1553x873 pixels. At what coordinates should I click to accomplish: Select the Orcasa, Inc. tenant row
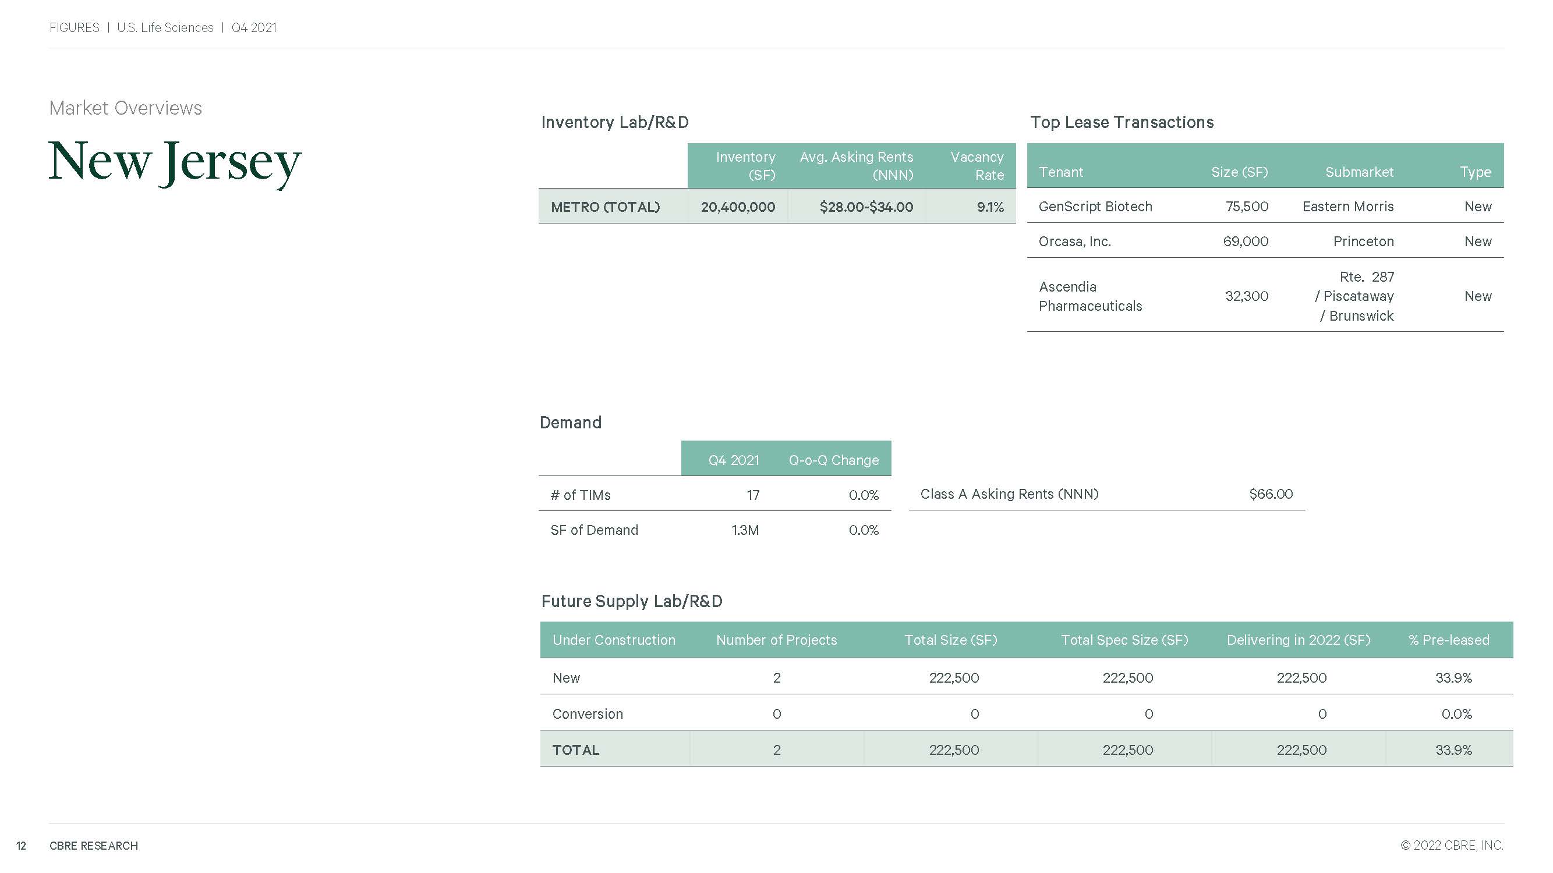click(x=1074, y=242)
